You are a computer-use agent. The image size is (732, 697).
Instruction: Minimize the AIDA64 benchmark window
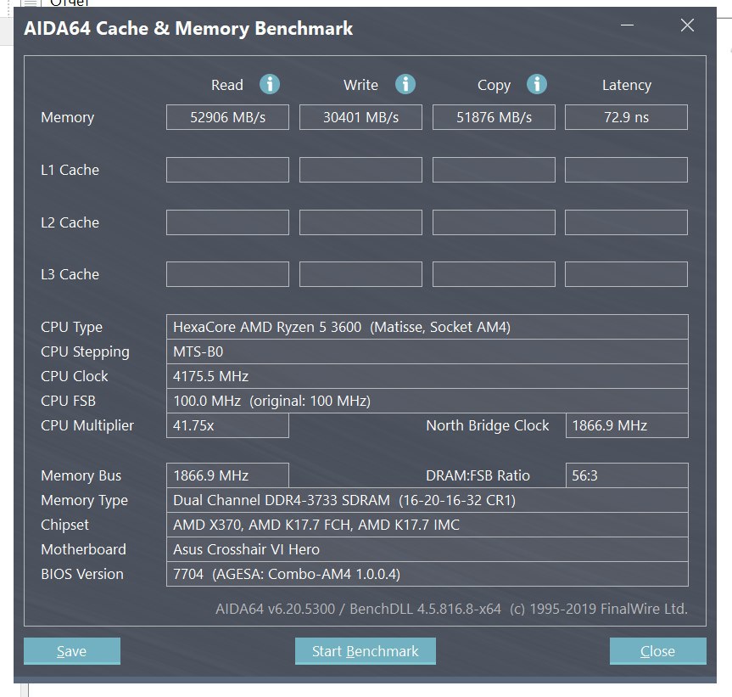coord(627,25)
